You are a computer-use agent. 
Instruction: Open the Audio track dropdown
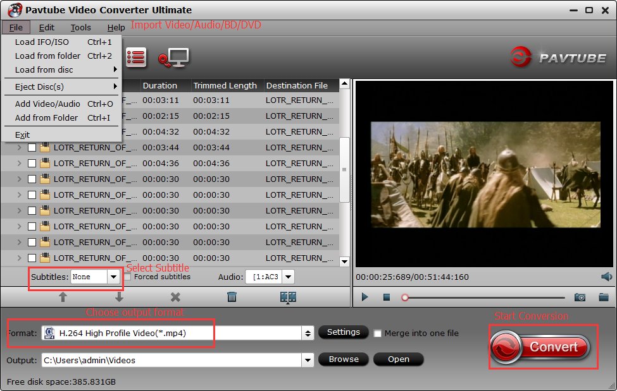tap(288, 277)
